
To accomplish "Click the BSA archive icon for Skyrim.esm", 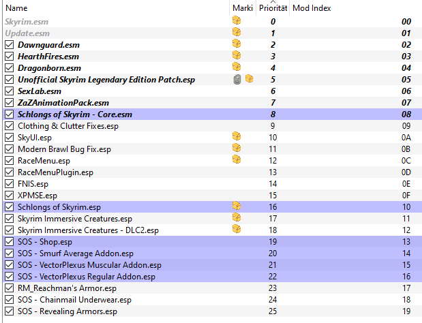I will coord(237,20).
